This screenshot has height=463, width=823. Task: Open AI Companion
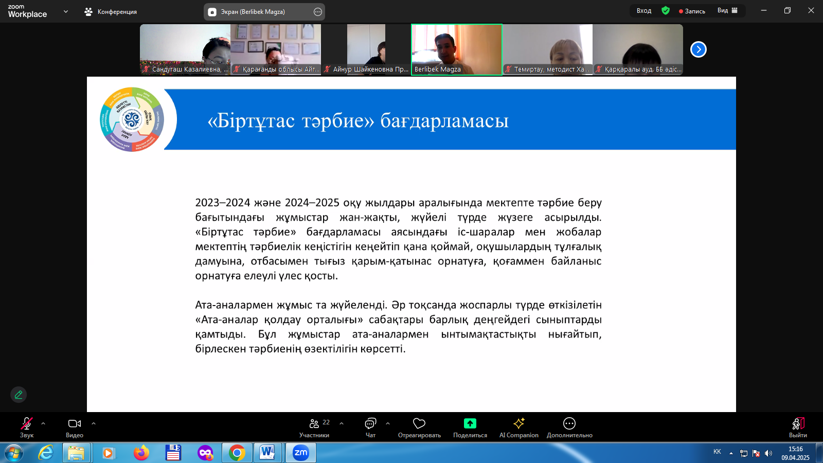click(x=518, y=427)
